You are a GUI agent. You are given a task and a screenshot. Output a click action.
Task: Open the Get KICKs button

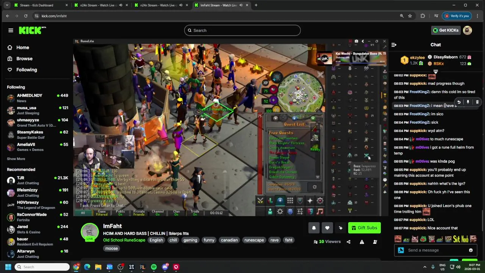click(x=446, y=30)
